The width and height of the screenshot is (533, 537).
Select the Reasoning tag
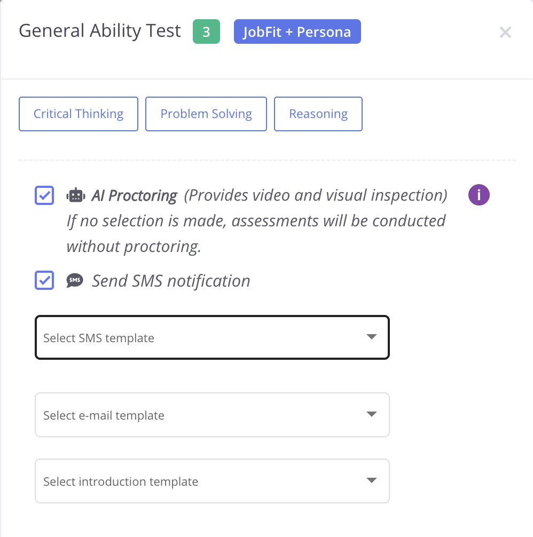point(318,114)
